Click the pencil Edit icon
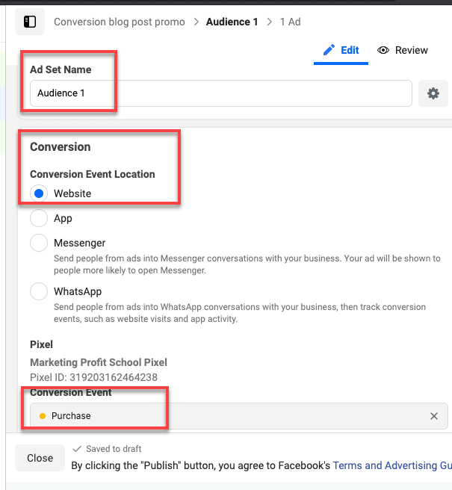Image resolution: width=452 pixels, height=490 pixels. tap(329, 50)
